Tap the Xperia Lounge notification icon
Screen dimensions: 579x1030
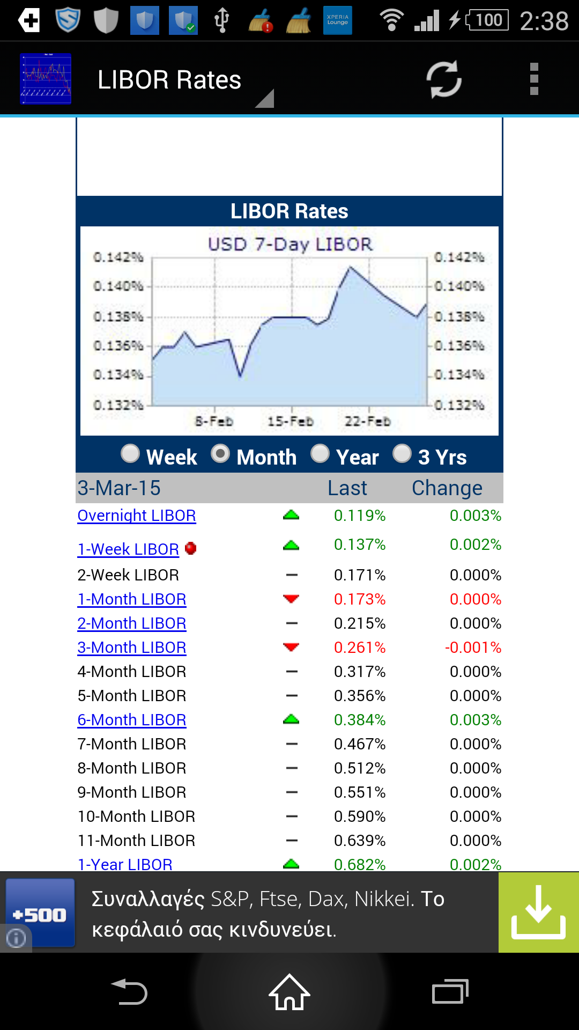(338, 20)
